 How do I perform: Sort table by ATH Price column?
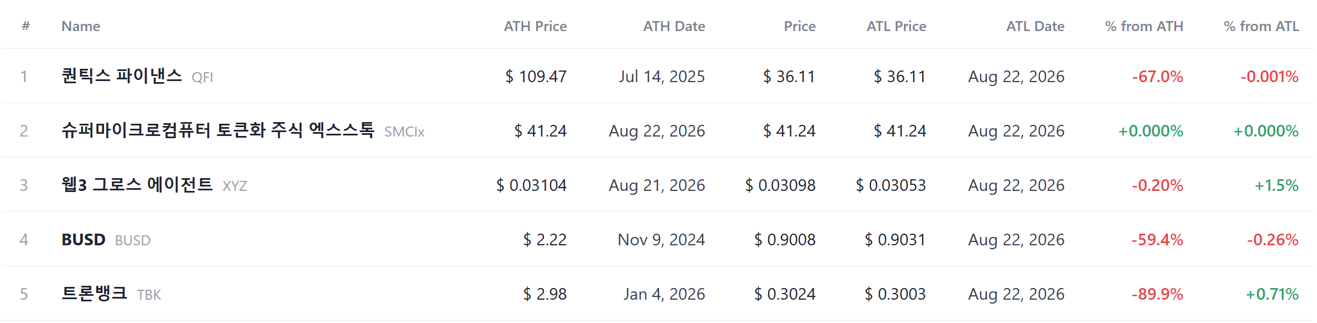click(x=535, y=26)
